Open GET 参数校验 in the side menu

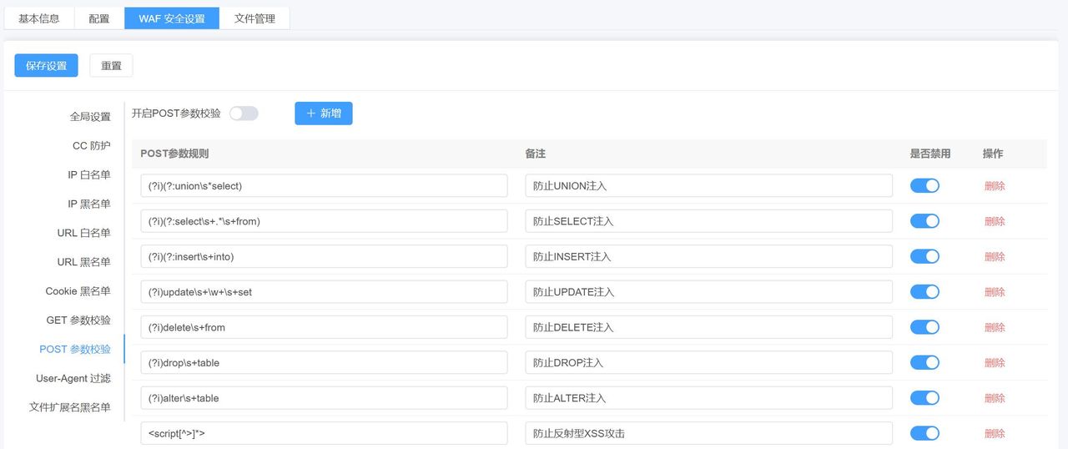78,320
